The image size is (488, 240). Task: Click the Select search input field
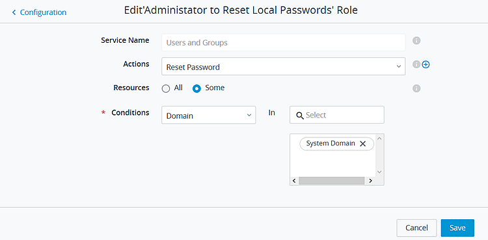337,115
